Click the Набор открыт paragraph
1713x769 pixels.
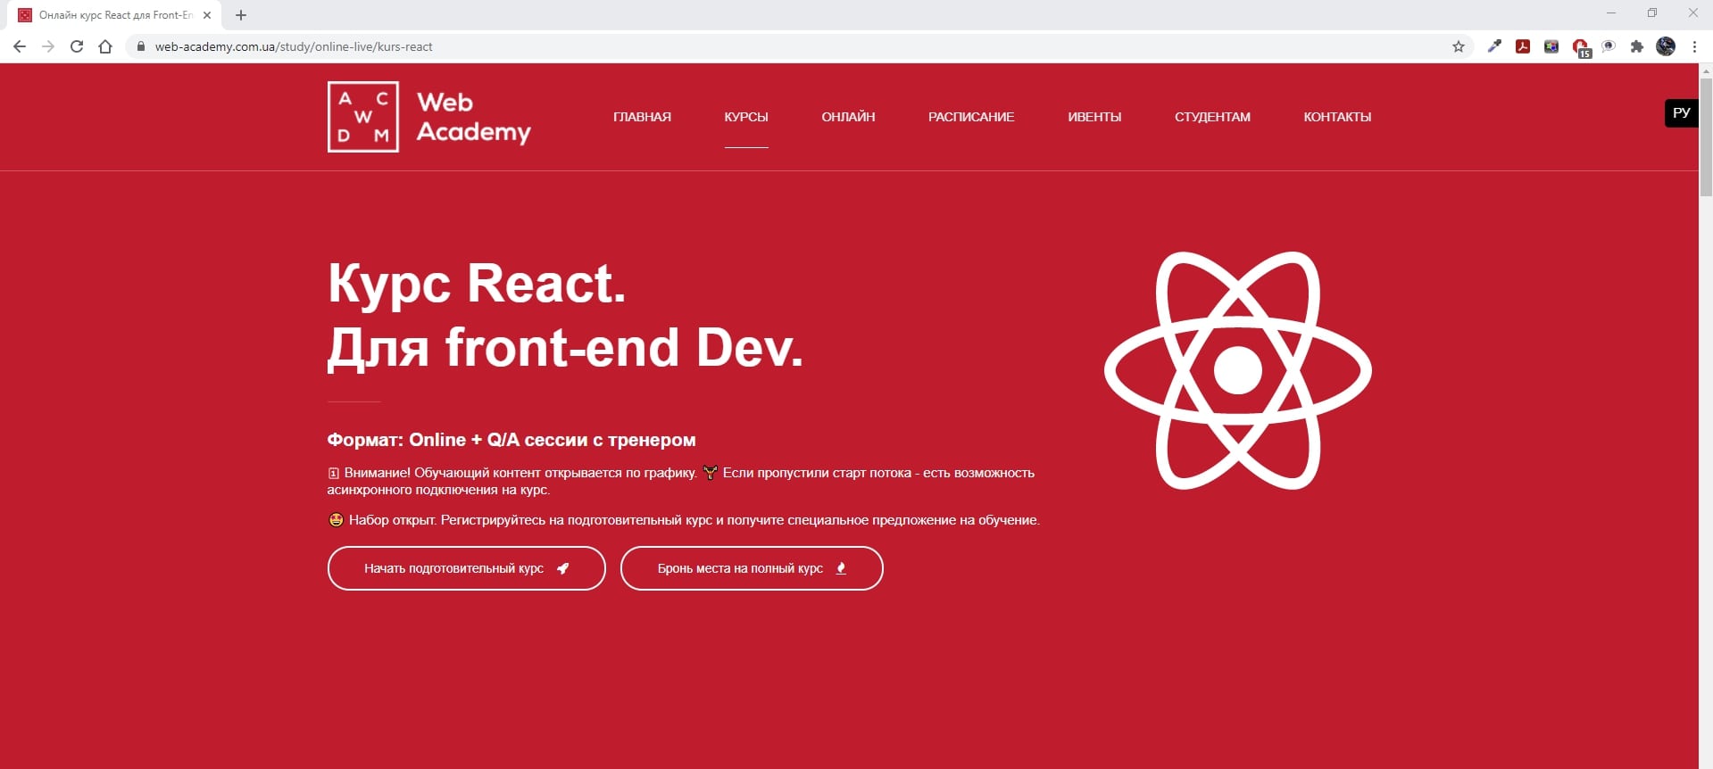pyautogui.click(x=684, y=520)
